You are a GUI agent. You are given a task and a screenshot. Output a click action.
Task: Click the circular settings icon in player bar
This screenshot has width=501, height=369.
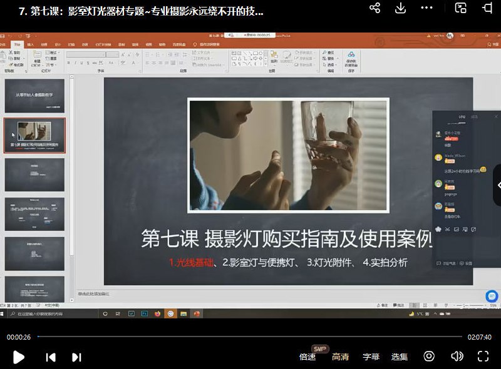429,356
